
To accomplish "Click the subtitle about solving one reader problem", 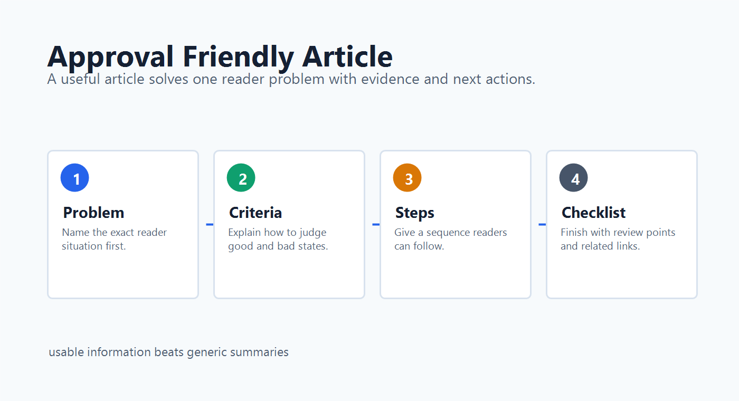I will pyautogui.click(x=291, y=80).
